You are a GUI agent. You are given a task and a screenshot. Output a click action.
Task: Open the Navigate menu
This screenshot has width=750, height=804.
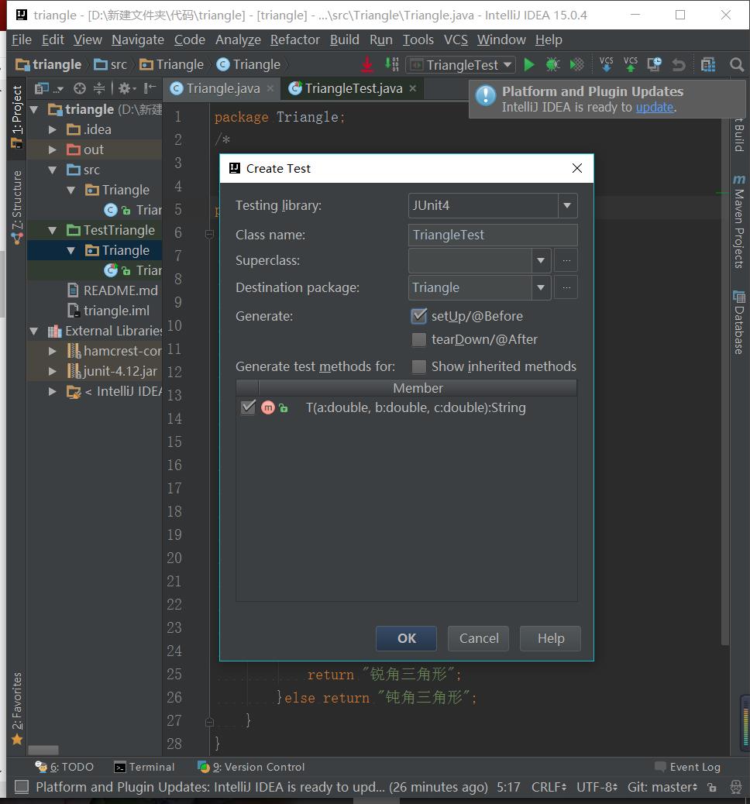click(138, 40)
